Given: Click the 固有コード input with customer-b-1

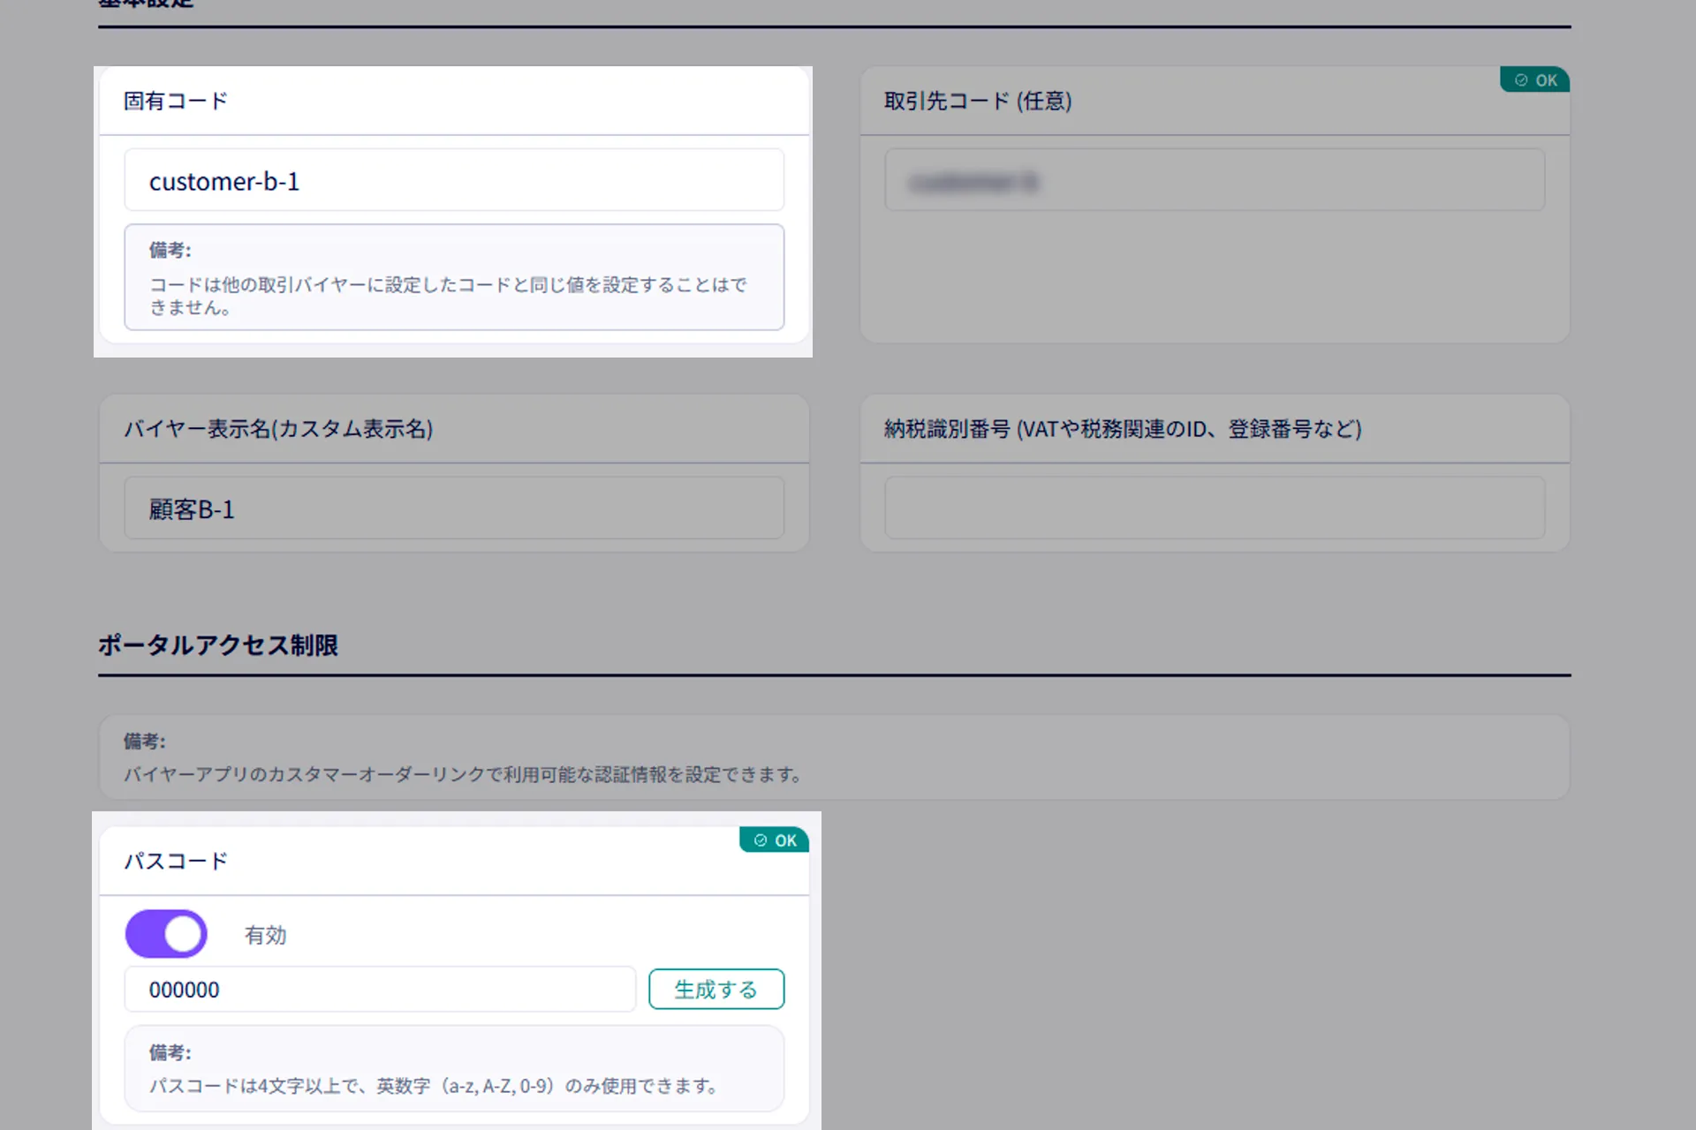Looking at the screenshot, I should [454, 180].
